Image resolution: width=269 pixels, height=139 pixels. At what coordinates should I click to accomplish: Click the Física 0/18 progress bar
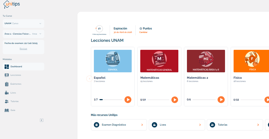point(252,100)
